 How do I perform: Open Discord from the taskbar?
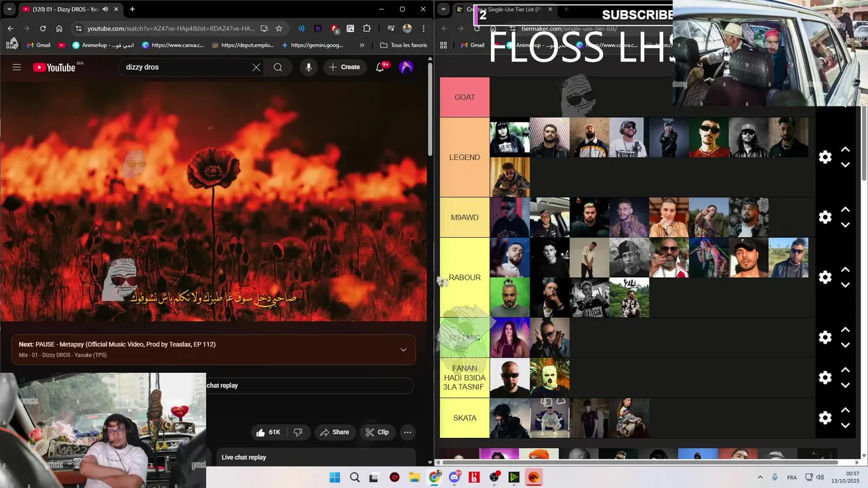pos(454,477)
